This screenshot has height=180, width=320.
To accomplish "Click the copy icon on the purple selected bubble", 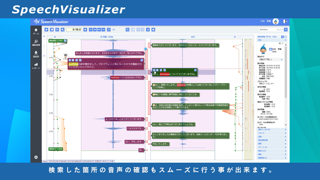I will (x=80, y=60).
